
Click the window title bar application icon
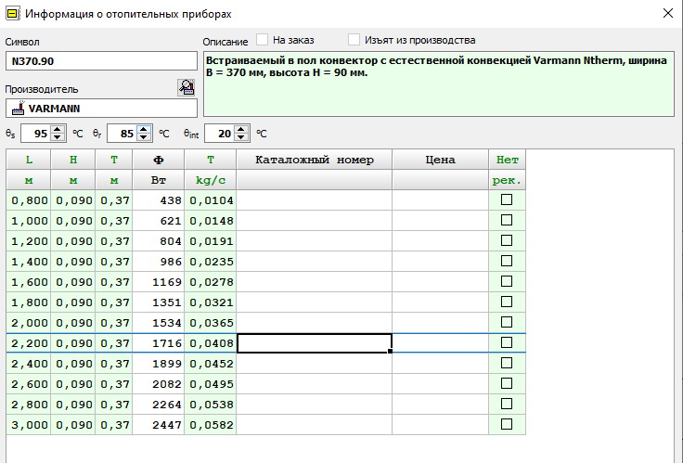[x=13, y=14]
